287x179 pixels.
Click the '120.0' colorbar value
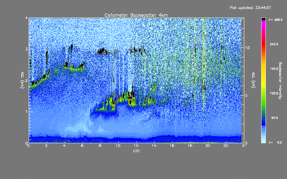[274, 93]
